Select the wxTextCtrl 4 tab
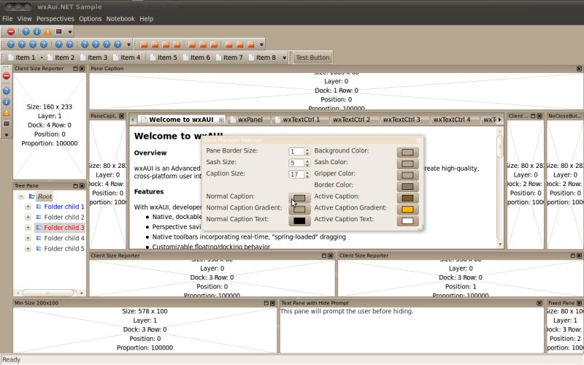This screenshot has width=584, height=365. (452, 120)
